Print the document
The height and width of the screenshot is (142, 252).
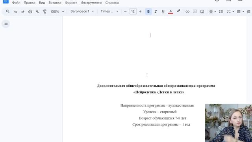(x=30, y=11)
